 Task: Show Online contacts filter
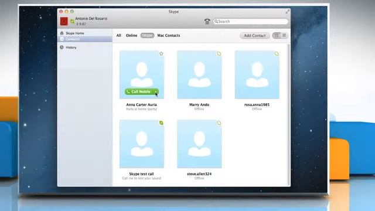pyautogui.click(x=131, y=35)
